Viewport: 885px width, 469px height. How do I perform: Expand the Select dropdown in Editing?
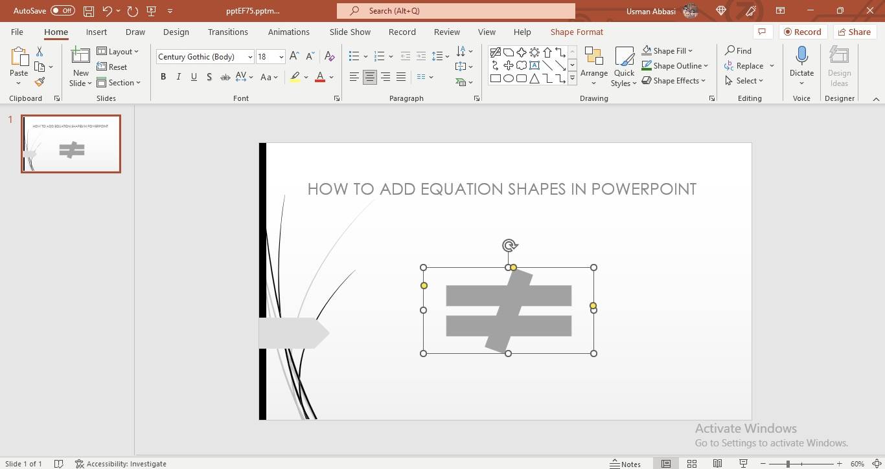744,81
